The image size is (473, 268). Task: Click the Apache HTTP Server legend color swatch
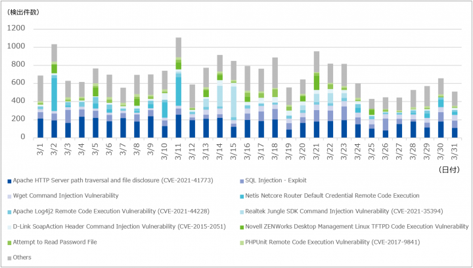9,182
